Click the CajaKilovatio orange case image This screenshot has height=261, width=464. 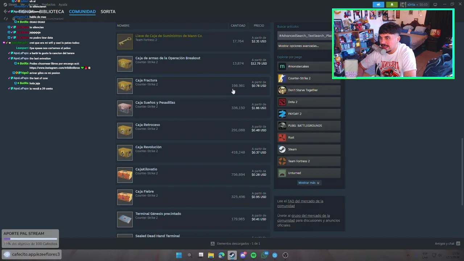125,175
